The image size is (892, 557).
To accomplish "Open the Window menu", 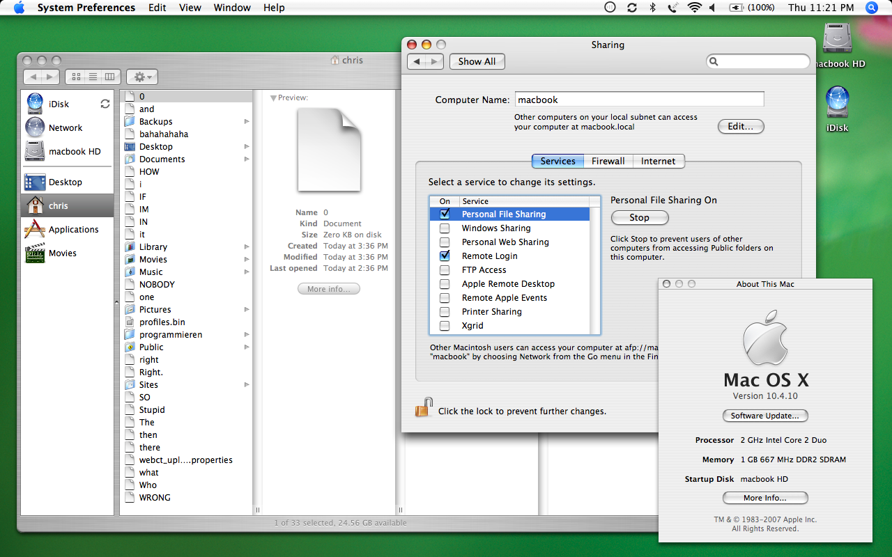I will [232, 8].
